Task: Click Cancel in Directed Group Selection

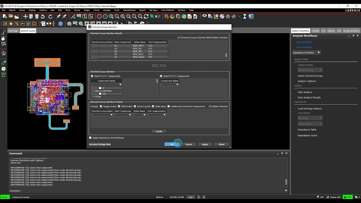Action: [x=188, y=144]
